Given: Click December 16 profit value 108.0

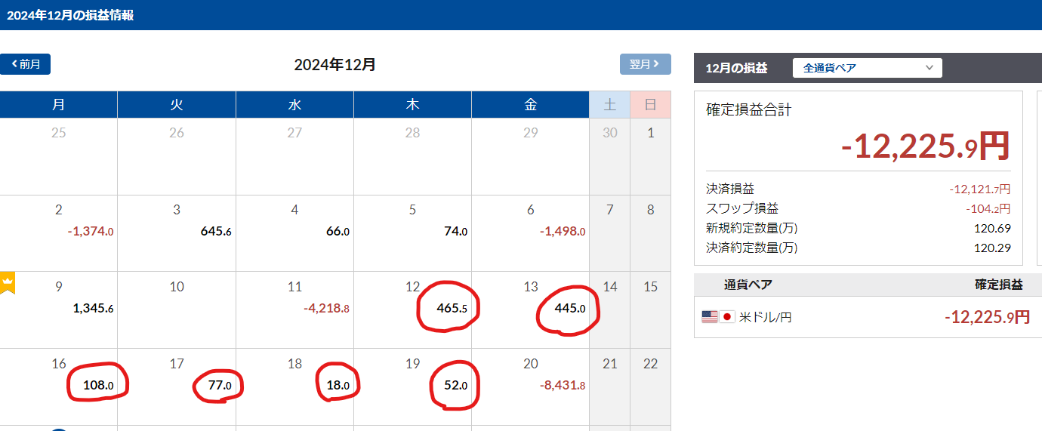Looking at the screenshot, I should (x=98, y=386).
